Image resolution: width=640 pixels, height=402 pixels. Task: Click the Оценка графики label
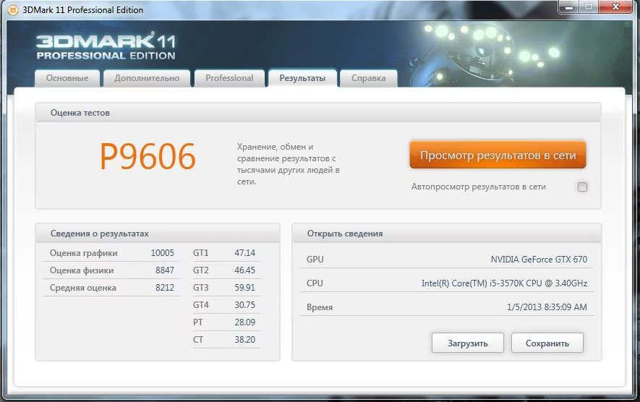tap(84, 253)
